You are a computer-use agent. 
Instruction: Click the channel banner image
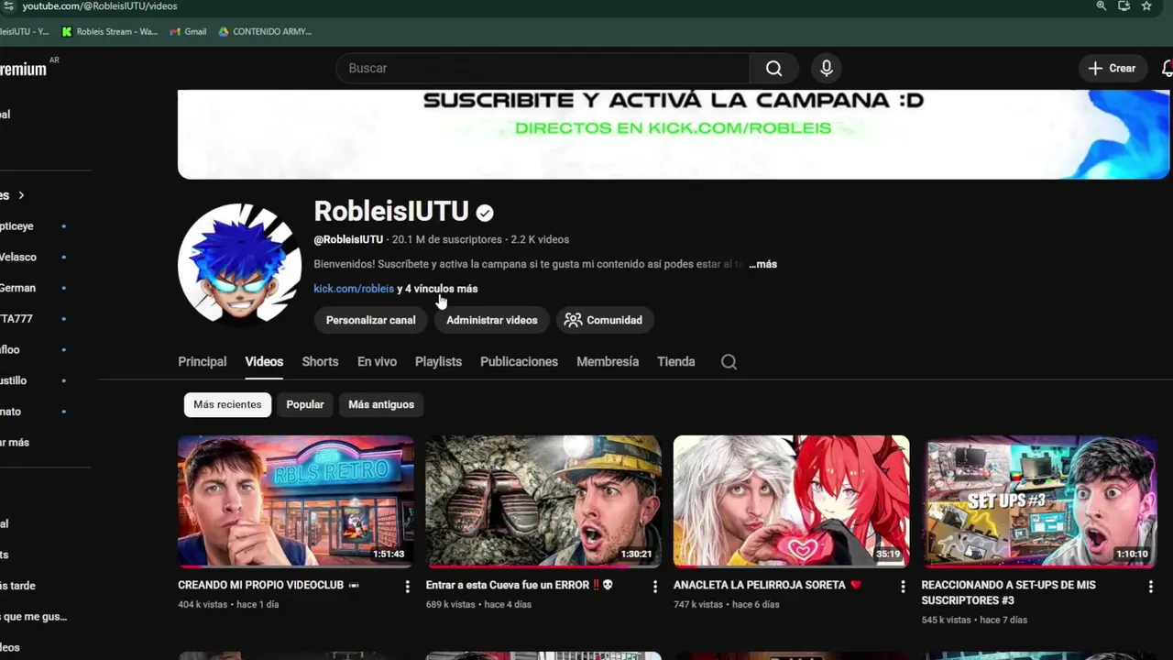(x=674, y=134)
